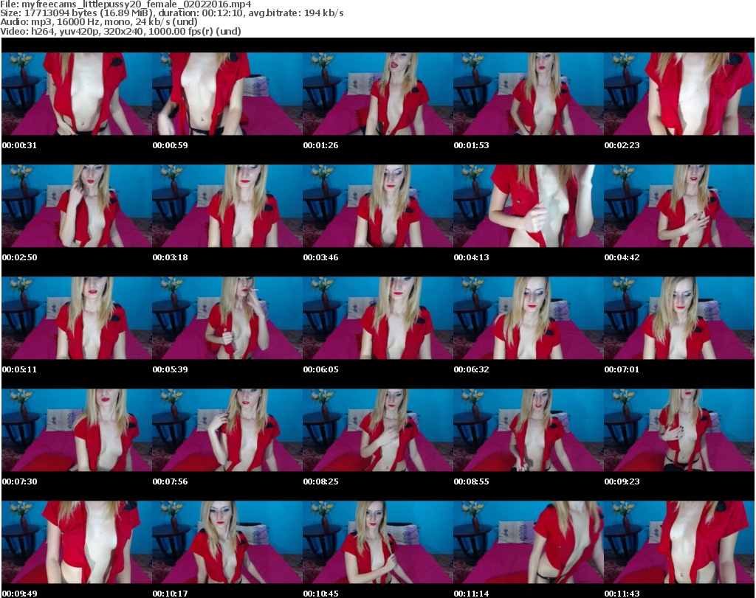The width and height of the screenshot is (756, 598).
Task: Select the thumbnail above timestamp 00:00:59
Action: click(x=227, y=94)
